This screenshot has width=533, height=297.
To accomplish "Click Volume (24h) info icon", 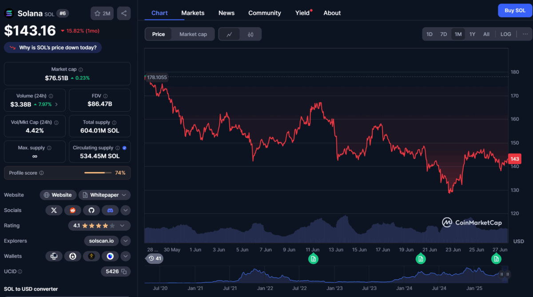I will pyautogui.click(x=51, y=96).
